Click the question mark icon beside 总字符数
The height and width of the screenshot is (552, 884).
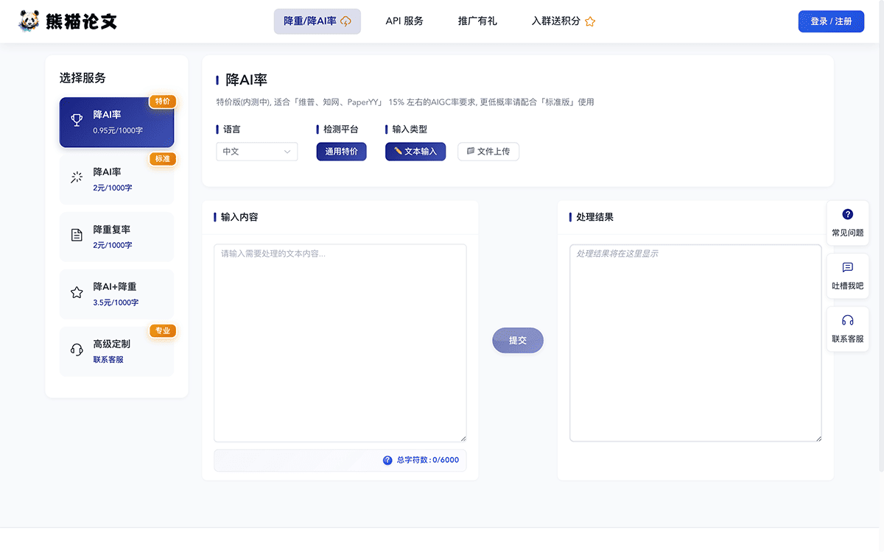click(x=387, y=460)
